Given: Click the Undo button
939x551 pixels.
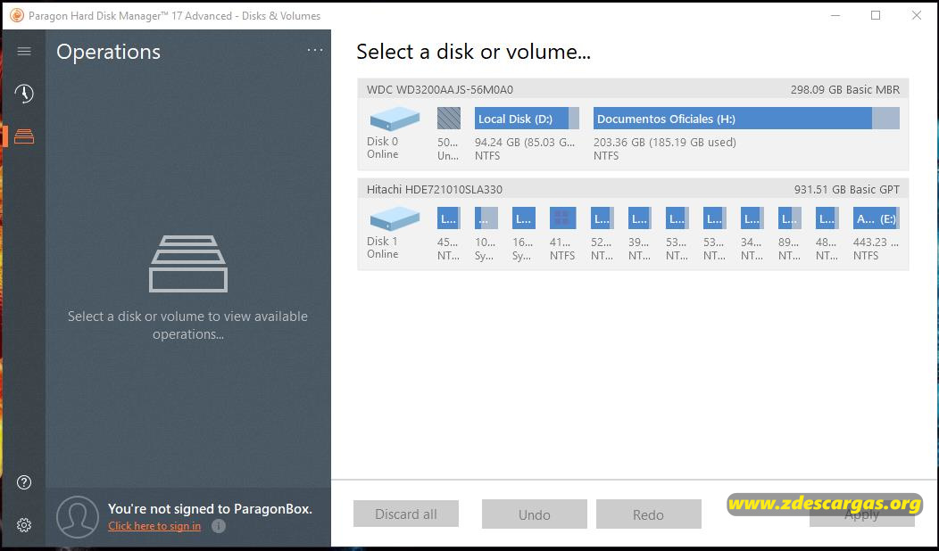Looking at the screenshot, I should coord(534,514).
